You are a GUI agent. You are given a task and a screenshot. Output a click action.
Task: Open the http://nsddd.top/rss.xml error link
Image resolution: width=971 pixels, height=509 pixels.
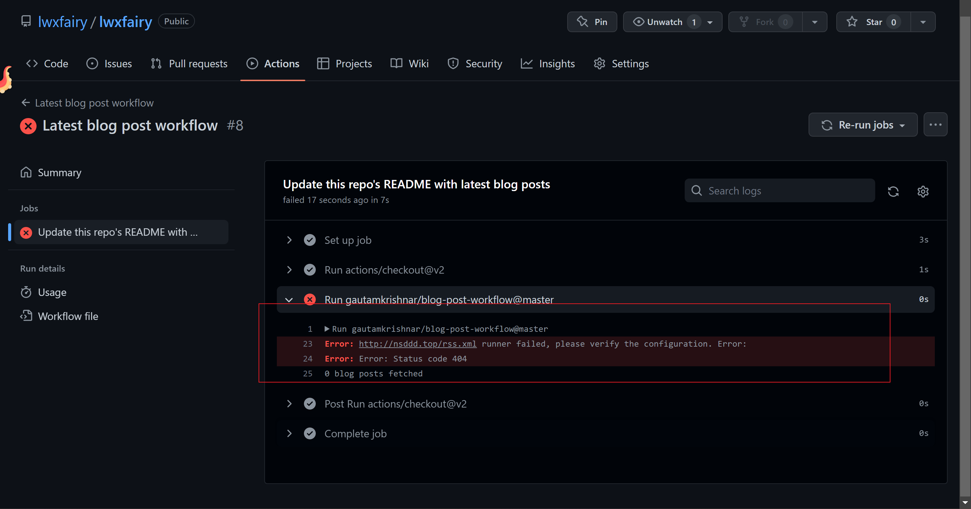418,344
